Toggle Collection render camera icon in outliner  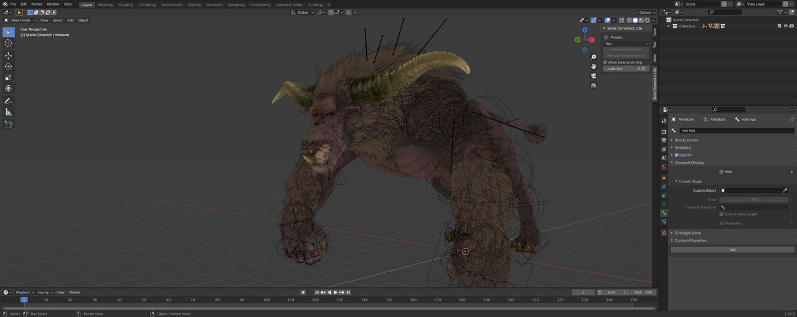[791, 26]
